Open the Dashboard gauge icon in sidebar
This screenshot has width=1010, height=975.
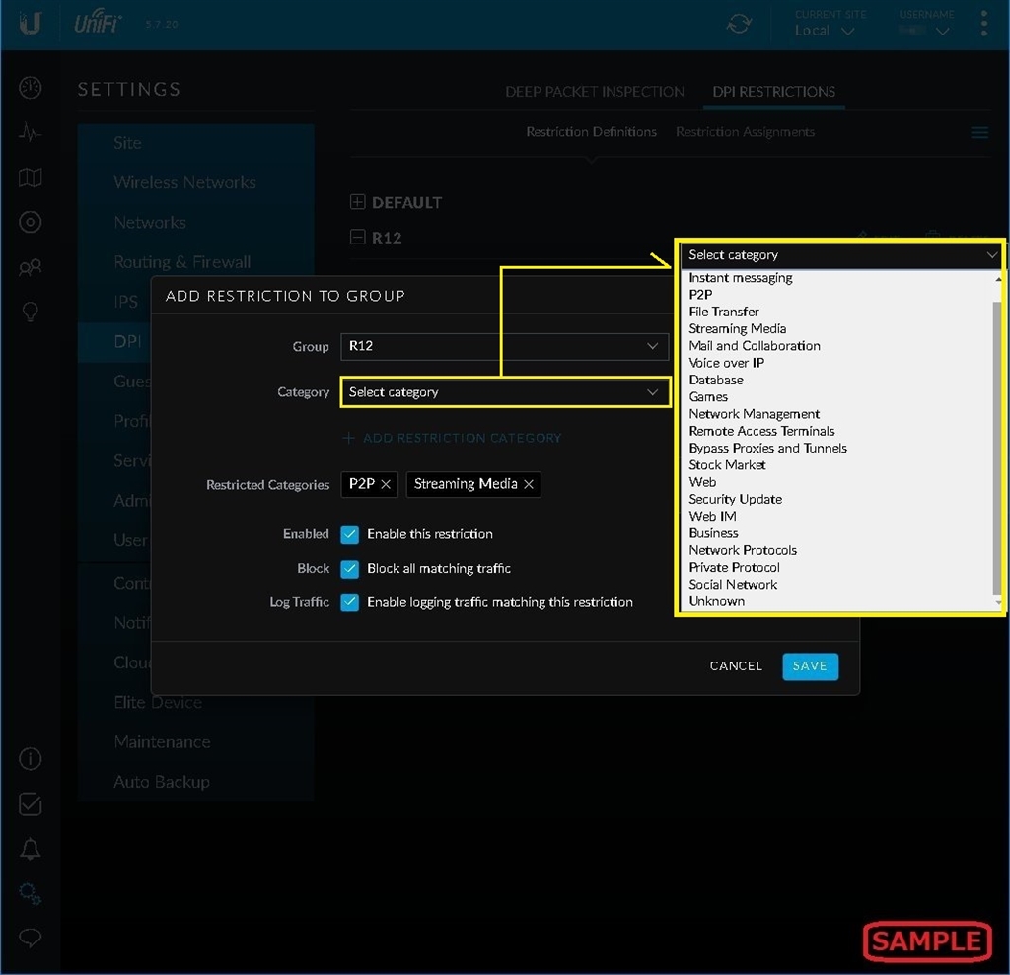click(31, 87)
